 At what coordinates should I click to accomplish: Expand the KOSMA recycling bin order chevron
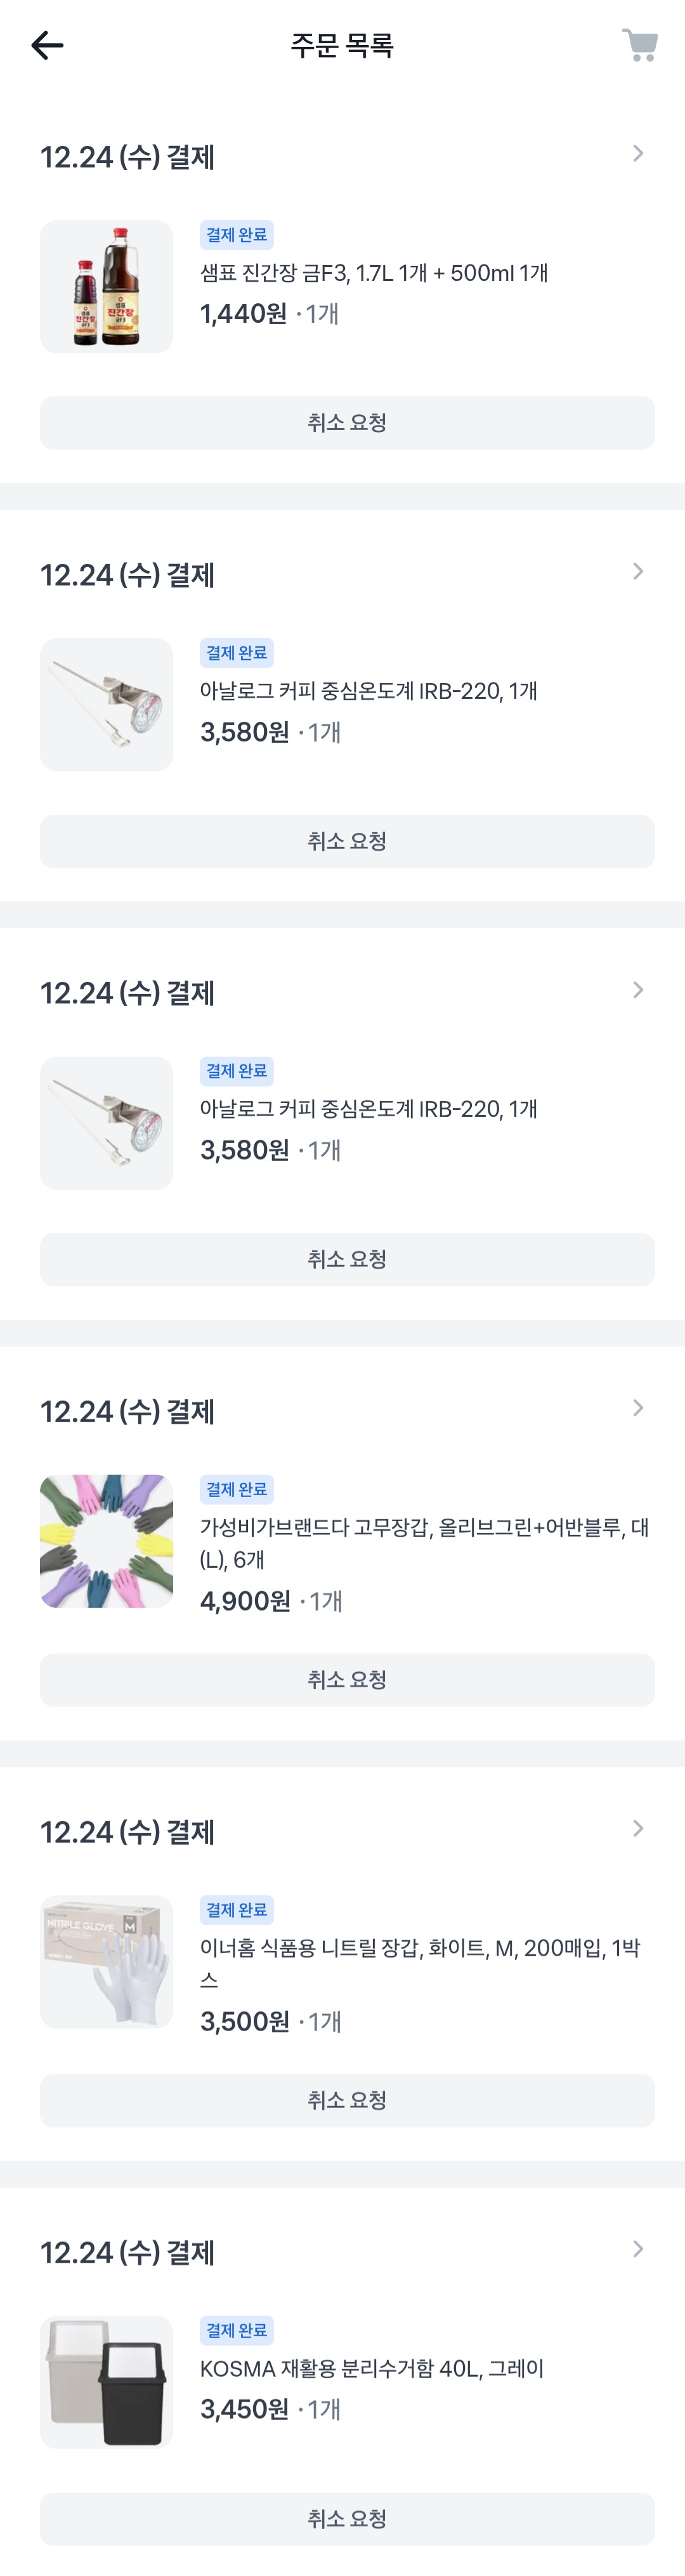(x=638, y=2249)
